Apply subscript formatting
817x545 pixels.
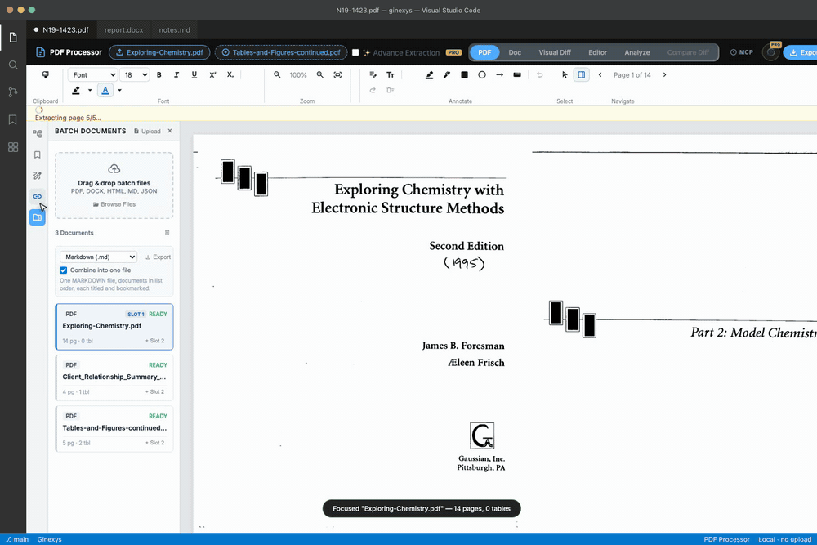230,75
